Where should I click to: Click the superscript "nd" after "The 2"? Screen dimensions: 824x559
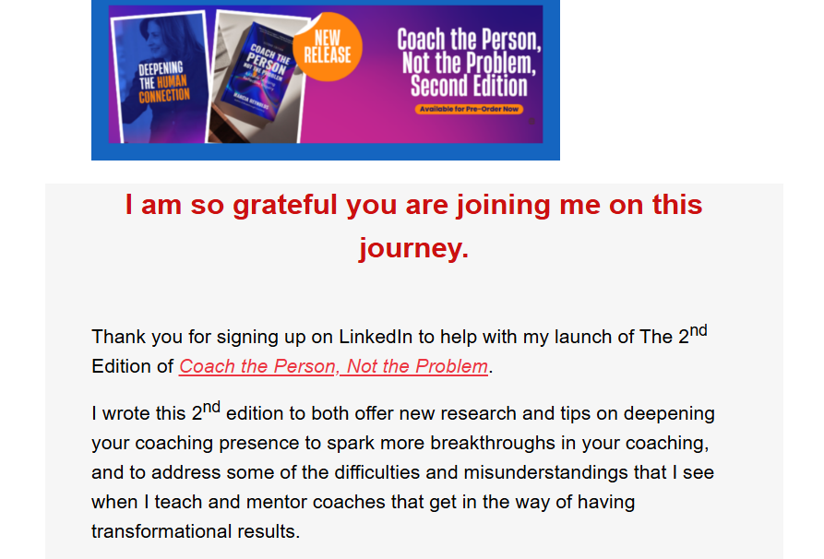pyautogui.click(x=699, y=329)
